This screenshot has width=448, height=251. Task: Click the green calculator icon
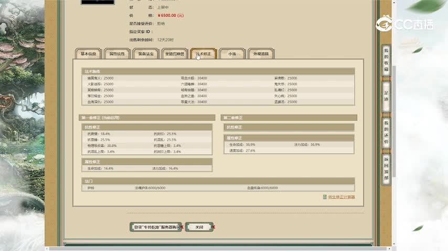[325, 197]
